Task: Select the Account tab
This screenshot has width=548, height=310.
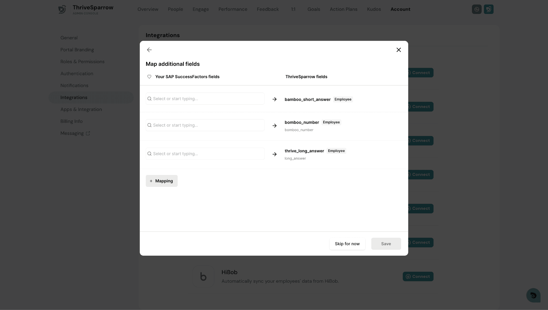Action: tap(400, 9)
